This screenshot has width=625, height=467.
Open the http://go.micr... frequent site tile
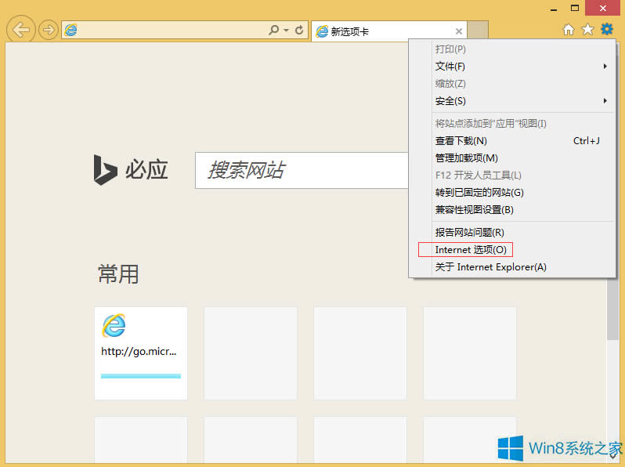141,353
